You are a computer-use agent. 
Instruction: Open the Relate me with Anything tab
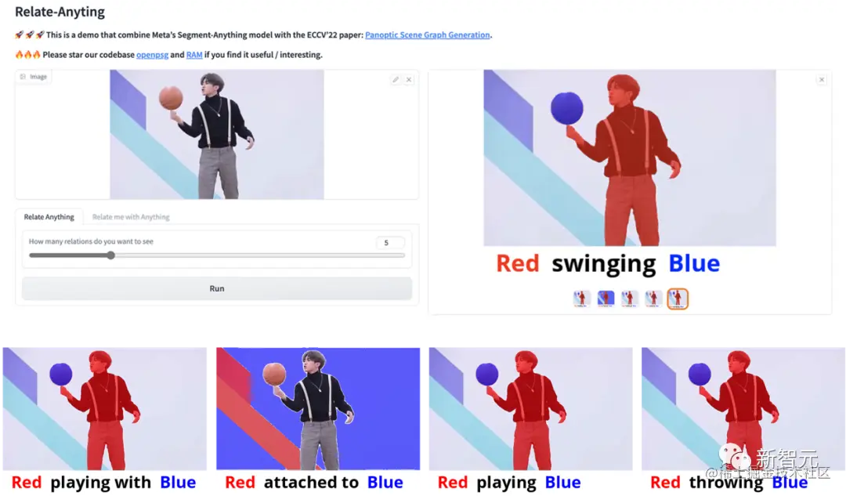[x=131, y=217]
